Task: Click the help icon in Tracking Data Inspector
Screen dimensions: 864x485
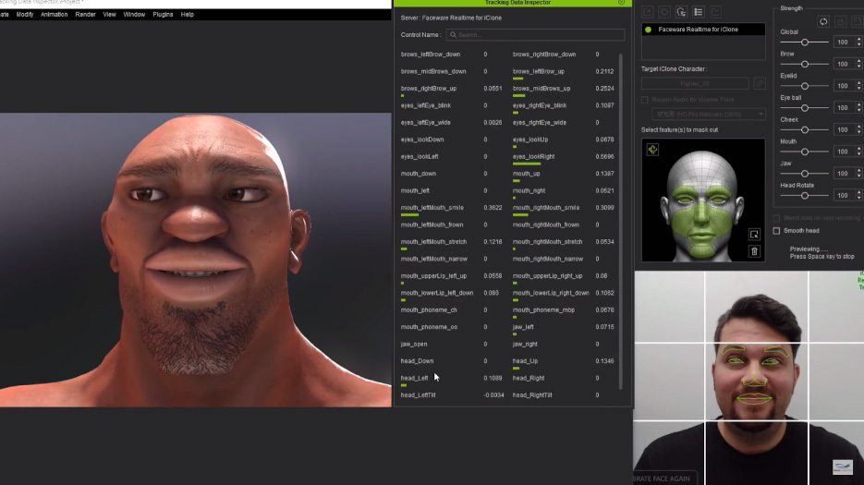Action: (621, 3)
